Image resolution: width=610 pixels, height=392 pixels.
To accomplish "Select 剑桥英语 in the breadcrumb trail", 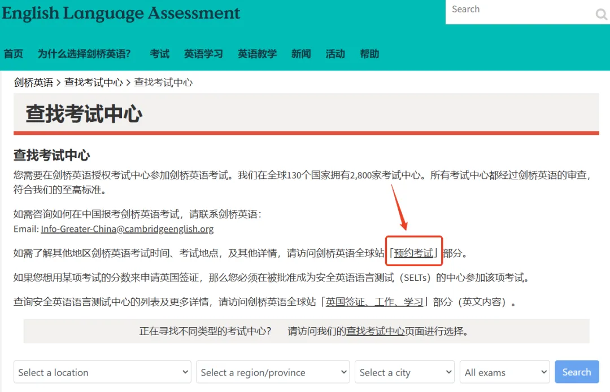I will pyautogui.click(x=33, y=82).
